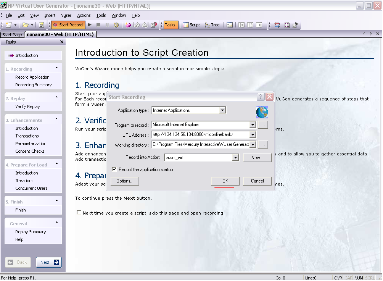
Task: Open the Application type dropdown
Action: [x=222, y=110]
